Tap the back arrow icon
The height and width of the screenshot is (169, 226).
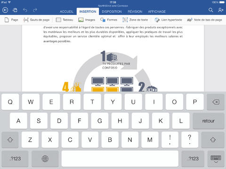click(5, 10)
